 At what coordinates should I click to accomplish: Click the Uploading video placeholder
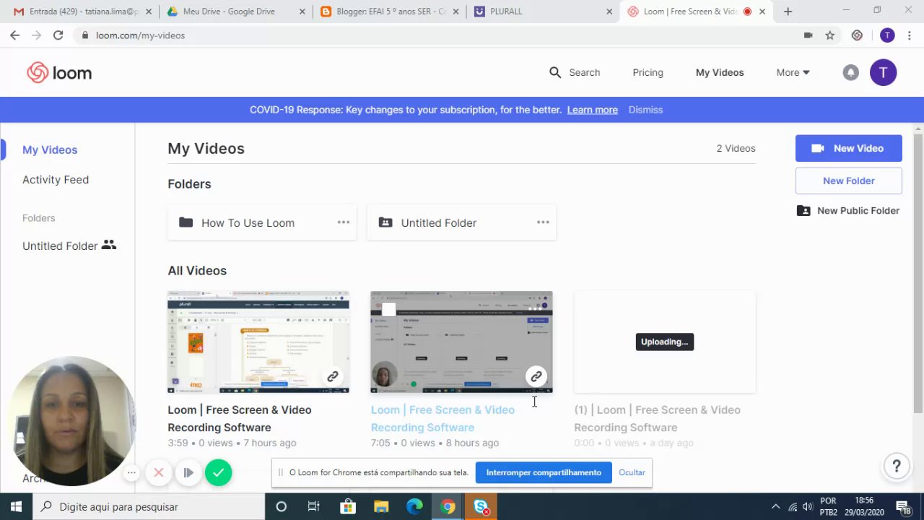665,342
